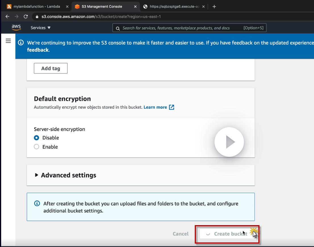Click the Cancel link
This screenshot has height=247, width=314.
[181, 234]
